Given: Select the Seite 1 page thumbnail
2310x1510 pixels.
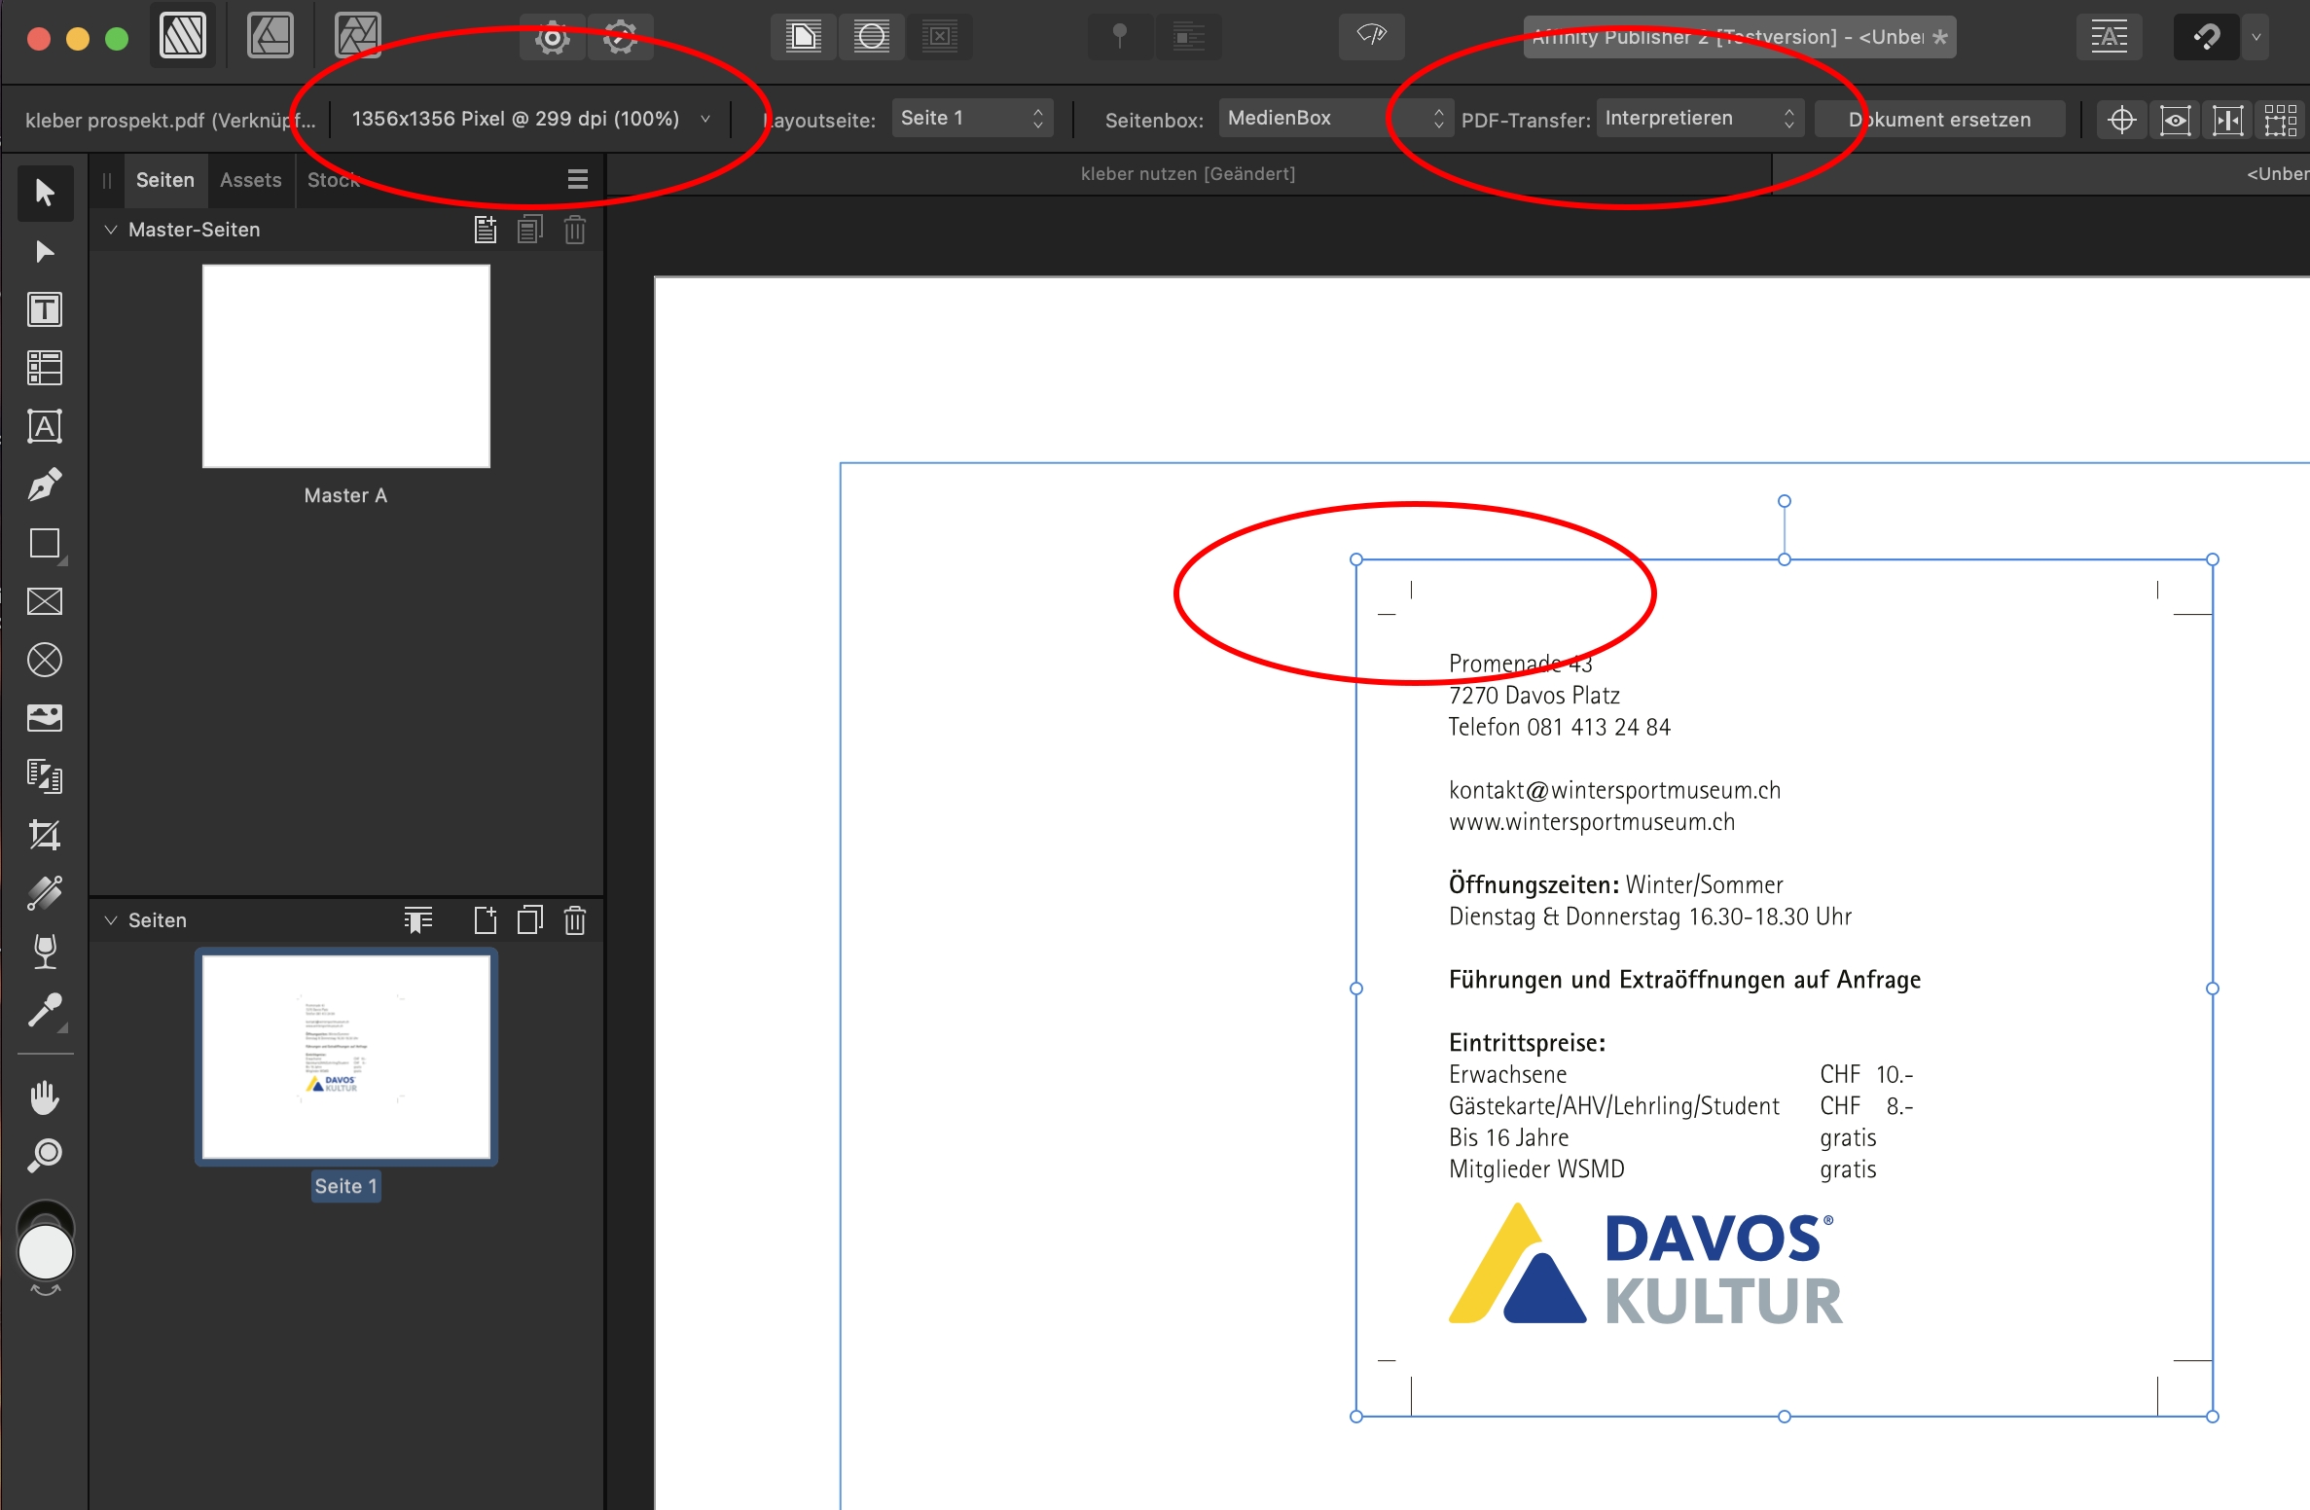Looking at the screenshot, I should point(345,1057).
